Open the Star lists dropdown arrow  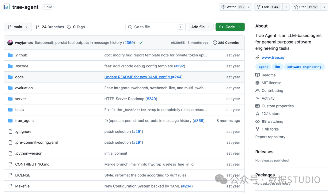point(324,7)
